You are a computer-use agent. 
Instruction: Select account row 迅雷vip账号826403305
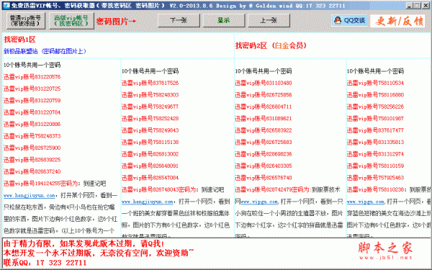click(264, 166)
